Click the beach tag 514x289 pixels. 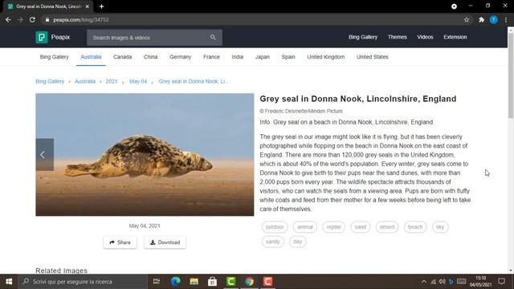[x=415, y=226]
